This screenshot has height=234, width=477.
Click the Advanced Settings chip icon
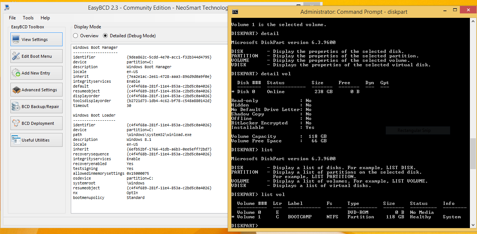coord(16,89)
